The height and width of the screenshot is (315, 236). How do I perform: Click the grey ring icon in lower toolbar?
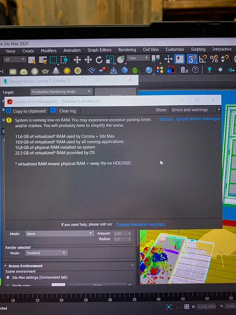[x=34, y=71]
